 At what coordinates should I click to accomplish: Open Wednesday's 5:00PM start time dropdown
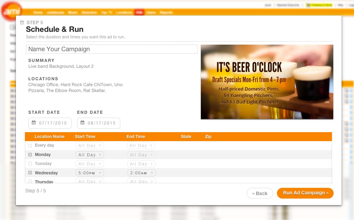pyautogui.click(x=90, y=173)
